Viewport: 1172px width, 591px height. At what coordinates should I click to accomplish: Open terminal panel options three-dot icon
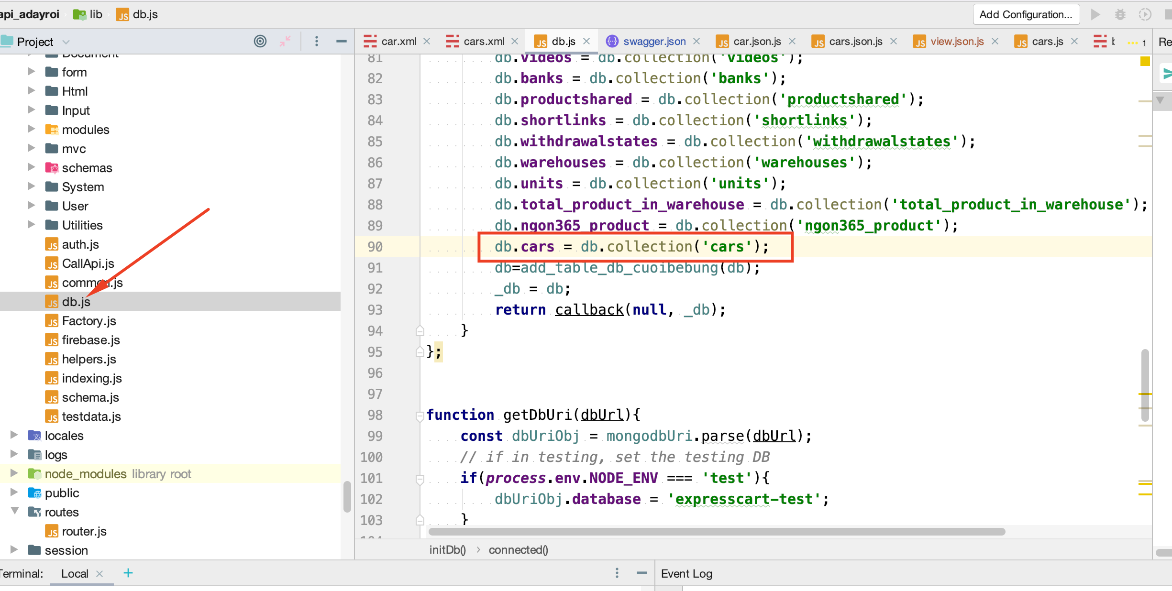617,573
